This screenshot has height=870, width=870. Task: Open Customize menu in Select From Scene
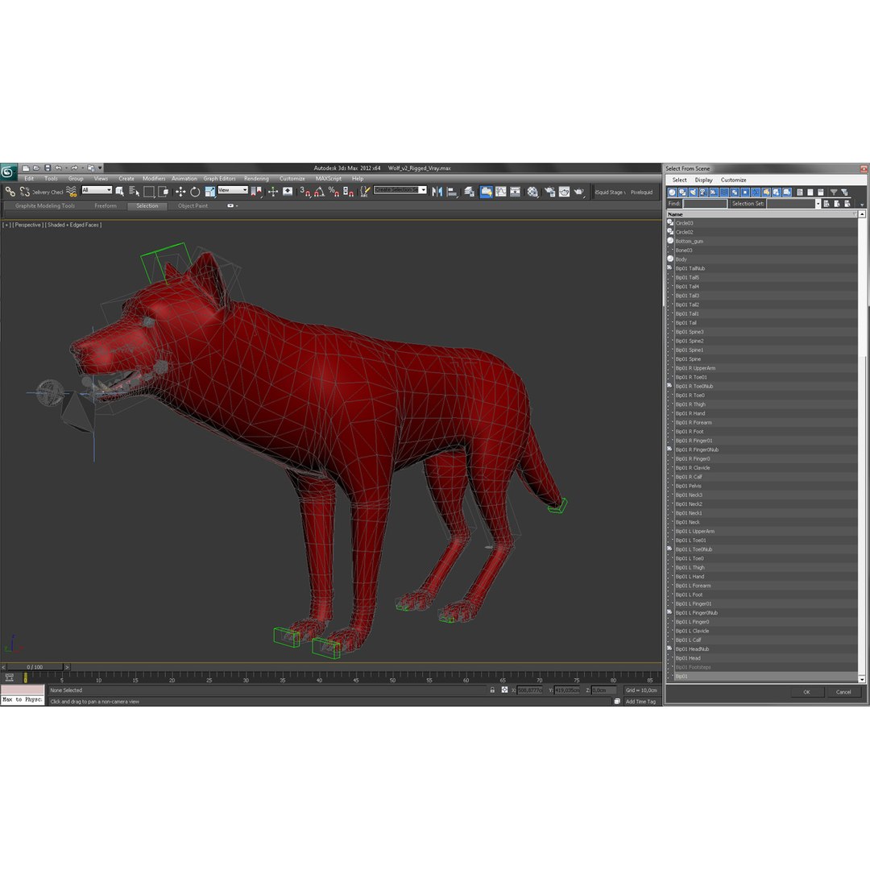click(x=733, y=180)
